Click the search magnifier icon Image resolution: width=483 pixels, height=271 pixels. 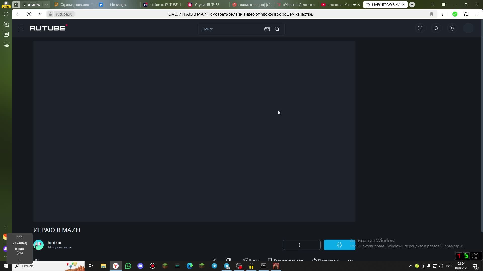pos(277,29)
